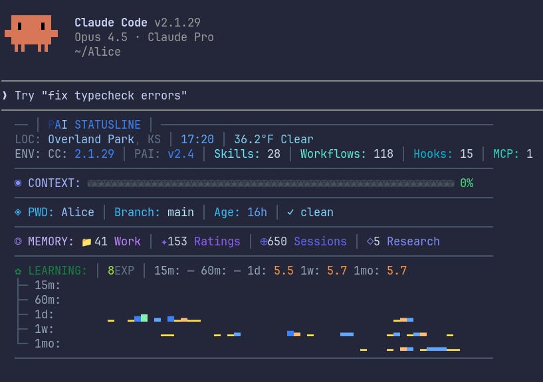The width and height of the screenshot is (543, 382).
Task: Click the version "v2.1.29" in the header
Action: click(x=177, y=23)
